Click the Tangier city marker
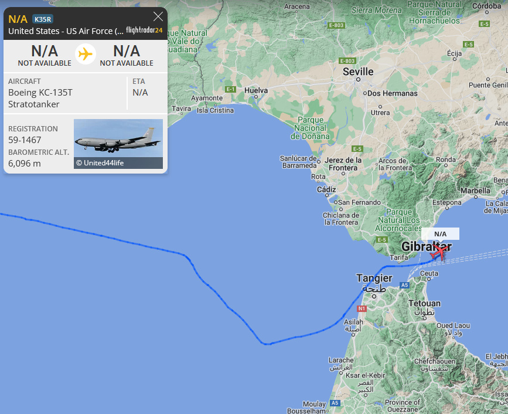The image size is (508, 414). [x=374, y=296]
